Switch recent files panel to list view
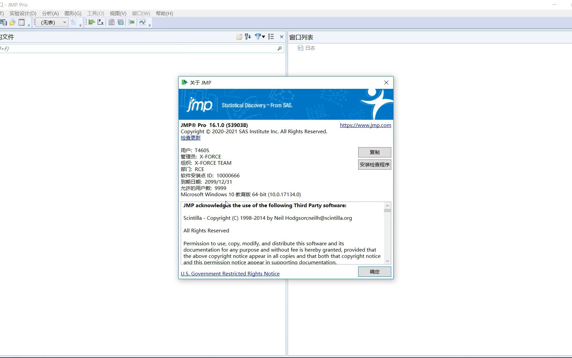 point(271,36)
